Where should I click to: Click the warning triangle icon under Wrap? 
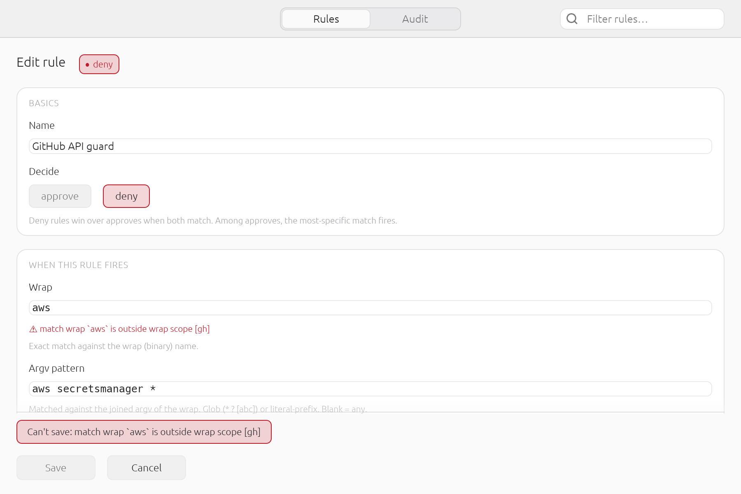(33, 329)
